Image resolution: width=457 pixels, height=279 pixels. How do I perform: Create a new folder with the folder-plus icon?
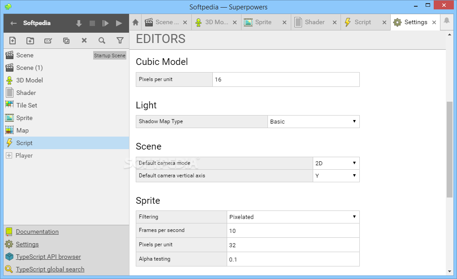pos(30,40)
